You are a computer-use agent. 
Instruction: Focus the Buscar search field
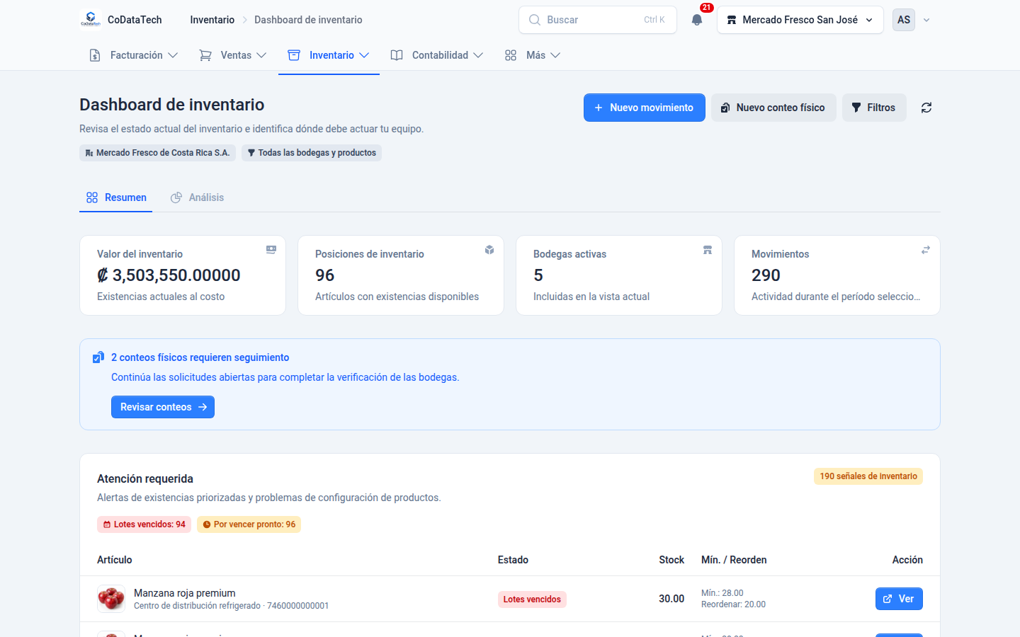(598, 20)
